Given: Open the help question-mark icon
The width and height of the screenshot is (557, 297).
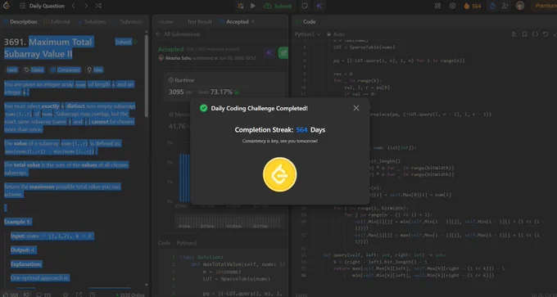Looking at the screenshot, I should tap(93, 295).
